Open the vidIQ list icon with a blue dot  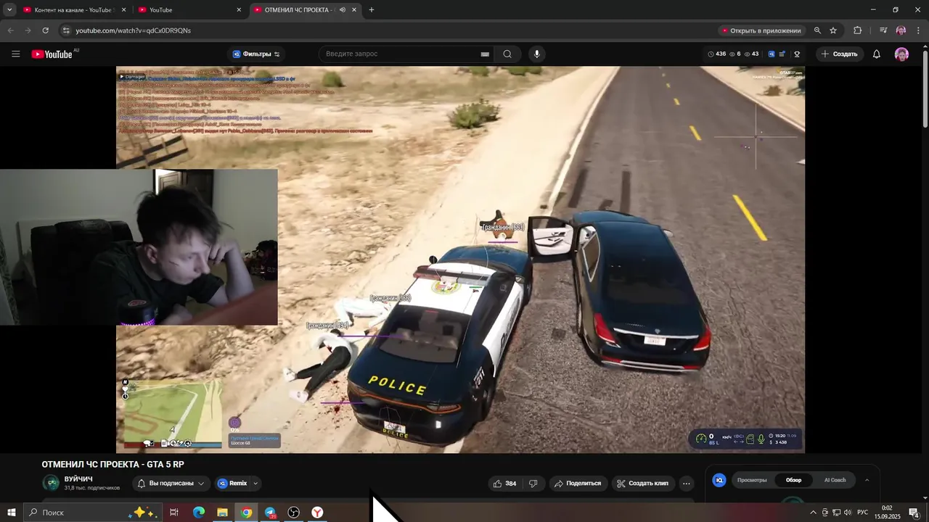coord(783,54)
